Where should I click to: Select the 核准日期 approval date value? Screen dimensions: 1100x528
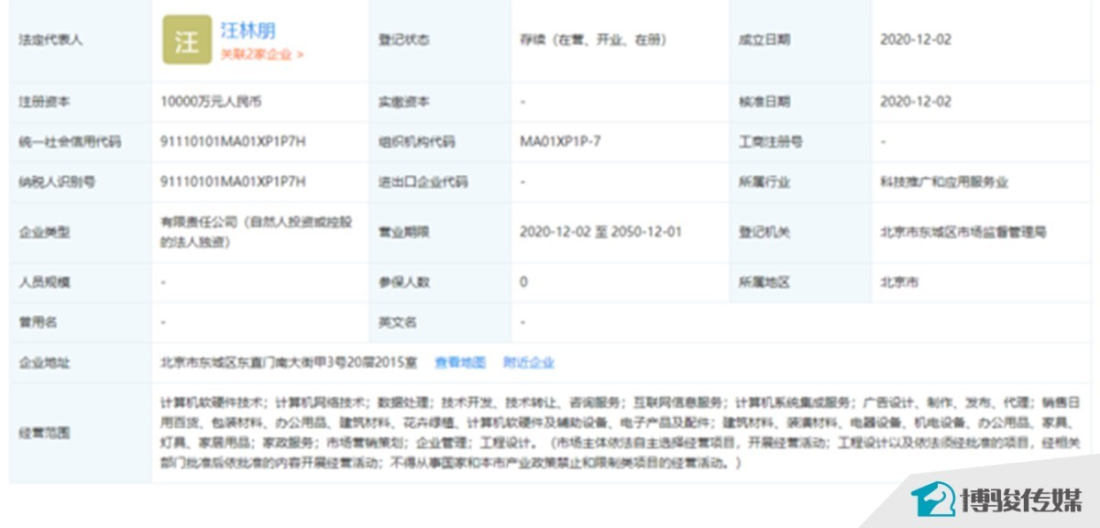[916, 102]
